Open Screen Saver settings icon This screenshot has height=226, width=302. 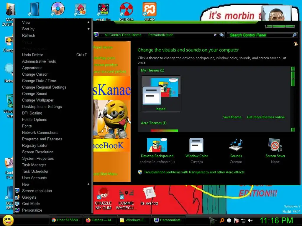coord(275,145)
